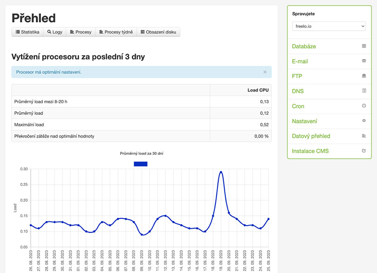Toggle the blue chart legend swatch
The height and width of the screenshot is (273, 377).
(141, 164)
